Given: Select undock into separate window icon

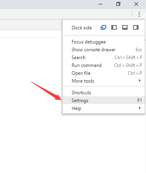Looking at the screenshot, I should pos(103,27).
